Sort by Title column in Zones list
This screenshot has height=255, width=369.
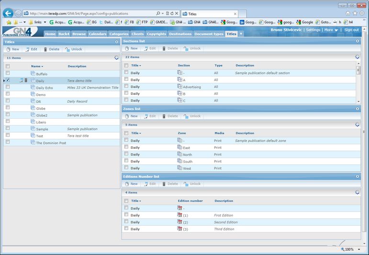(x=136, y=133)
